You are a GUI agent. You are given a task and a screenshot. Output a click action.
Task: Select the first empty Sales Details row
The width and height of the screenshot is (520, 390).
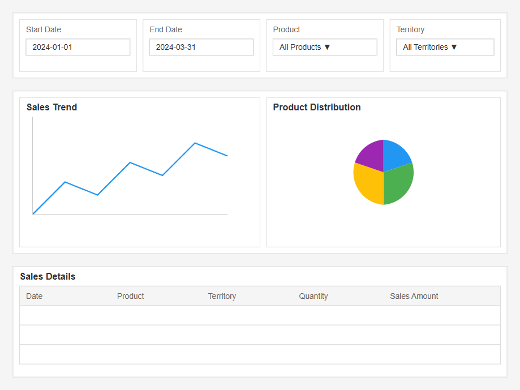click(260, 315)
